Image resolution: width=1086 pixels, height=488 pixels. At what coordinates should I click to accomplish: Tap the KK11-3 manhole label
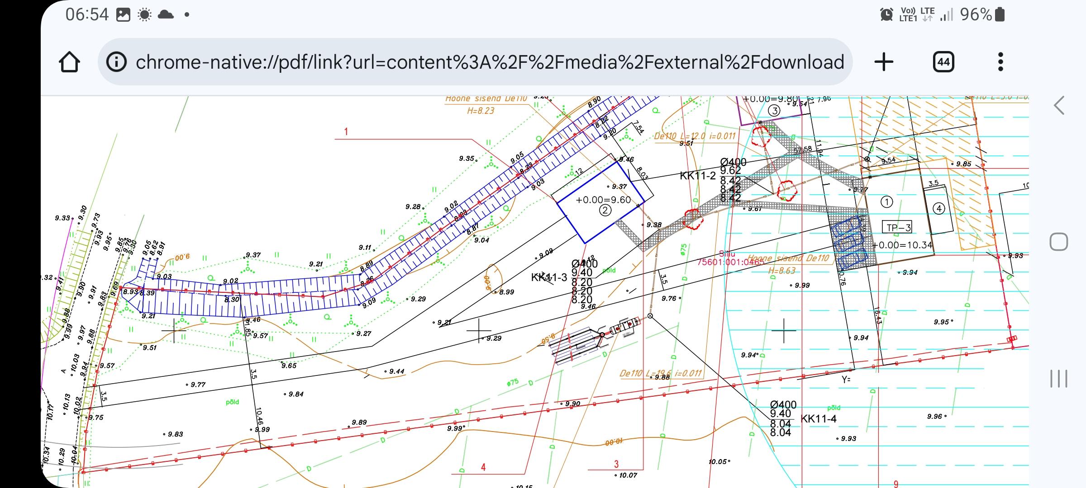coord(548,277)
